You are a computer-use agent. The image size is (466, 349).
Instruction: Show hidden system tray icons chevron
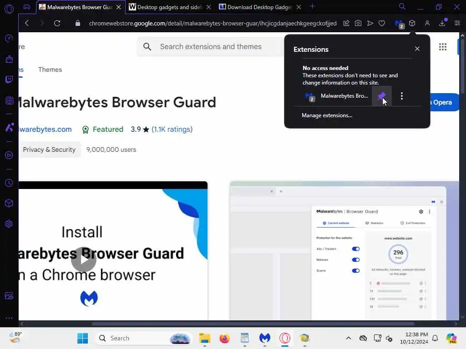tap(348, 338)
